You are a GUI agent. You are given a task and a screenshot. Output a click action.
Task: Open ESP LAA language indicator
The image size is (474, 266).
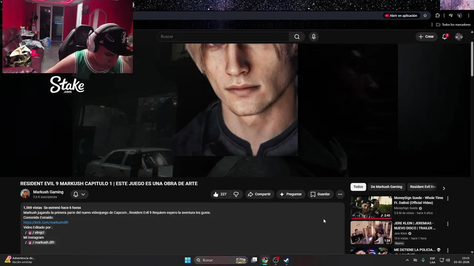(433, 260)
